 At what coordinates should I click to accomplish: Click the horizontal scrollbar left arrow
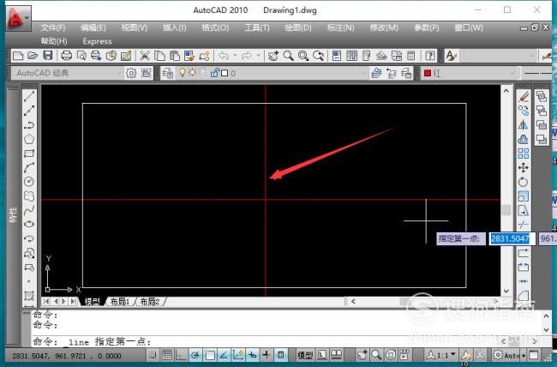click(x=353, y=301)
